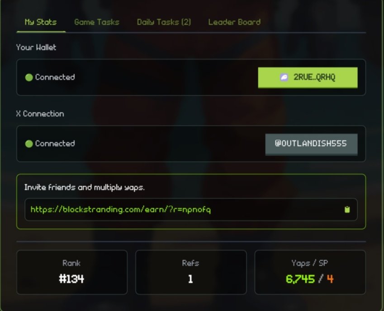The image size is (384, 311).
Task: Click the orange SP value 4
Action: coord(330,279)
